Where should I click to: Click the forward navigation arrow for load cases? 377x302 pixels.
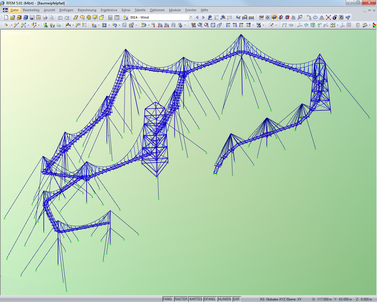(x=203, y=17)
